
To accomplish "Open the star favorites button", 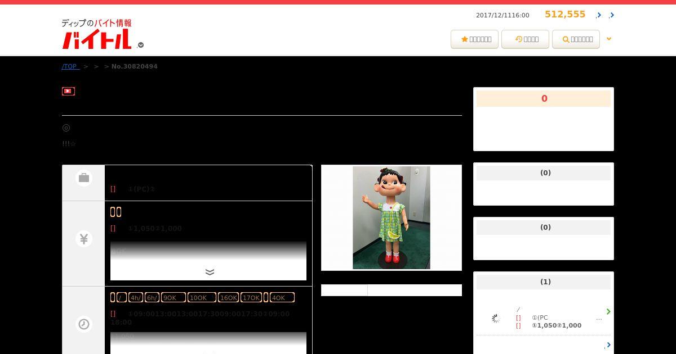I will click(474, 39).
